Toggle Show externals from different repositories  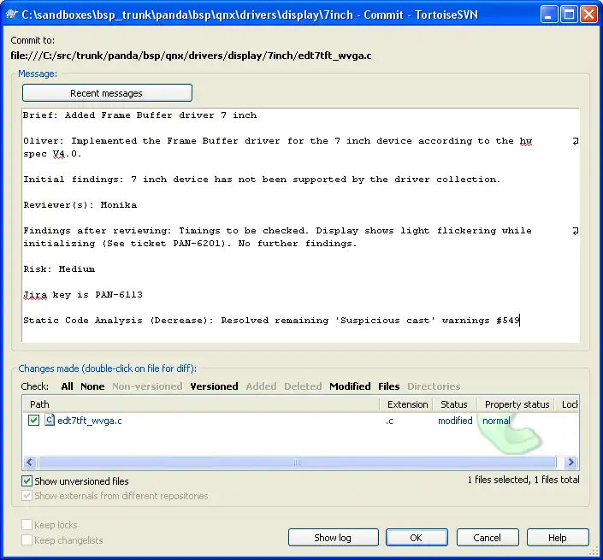(27, 495)
